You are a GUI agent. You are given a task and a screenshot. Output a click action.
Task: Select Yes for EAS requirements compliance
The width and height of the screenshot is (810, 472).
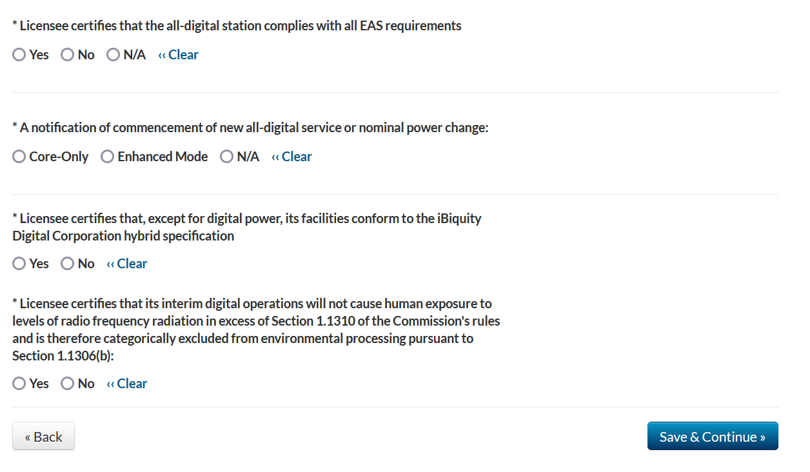click(x=19, y=55)
